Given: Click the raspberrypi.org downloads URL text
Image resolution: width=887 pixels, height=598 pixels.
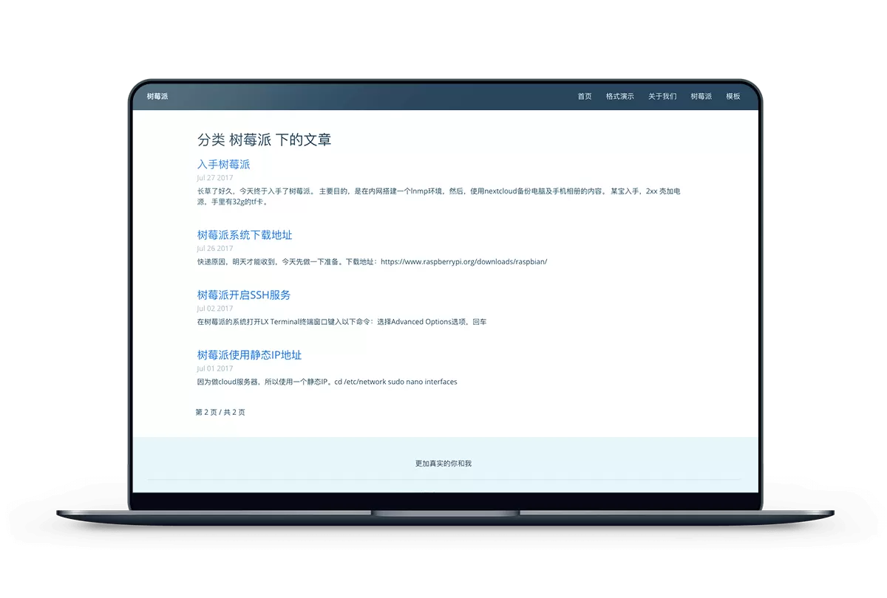Looking at the screenshot, I should pos(463,262).
